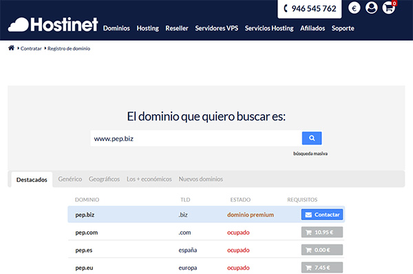Call the 946 545 762 phone number

pyautogui.click(x=310, y=9)
